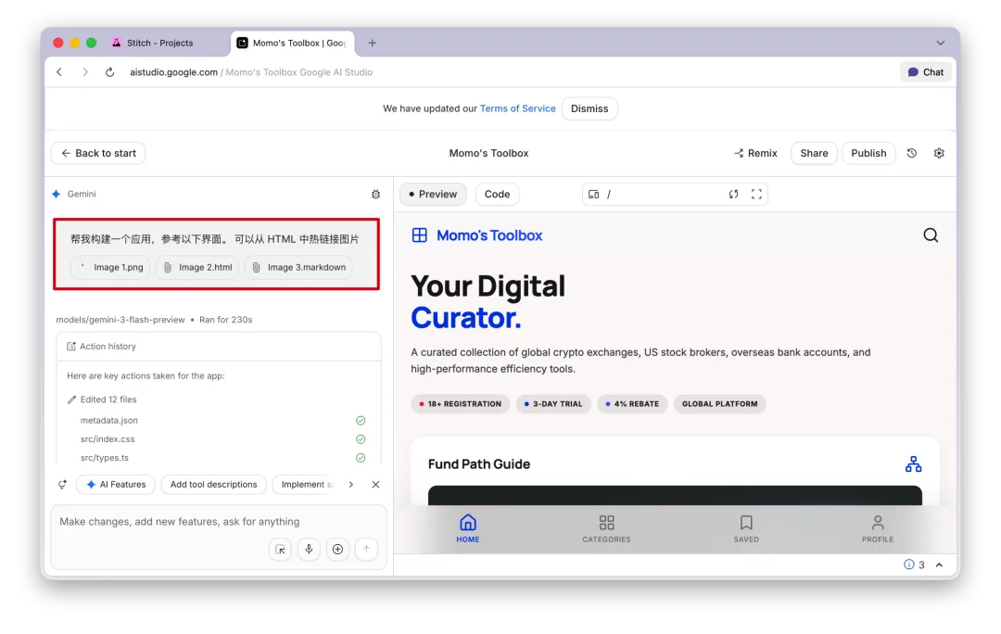This screenshot has width=1001, height=634.
Task: Open the search icon in the preview
Action: point(931,235)
